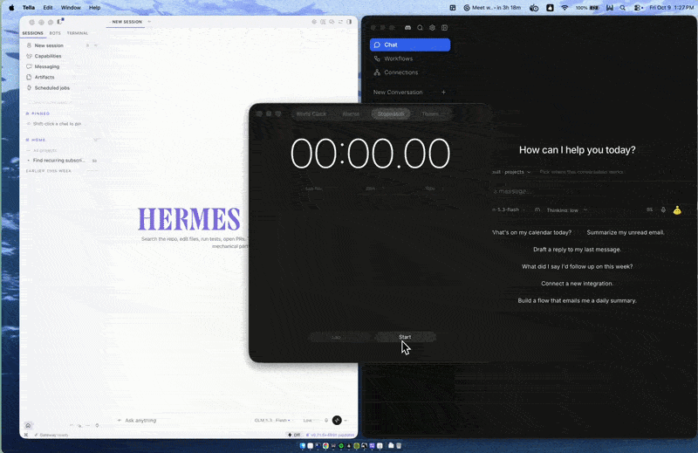Click the sync arrows icon in Hermes toolbar
Image resolution: width=698 pixels, height=453 pixels.
tap(340, 22)
